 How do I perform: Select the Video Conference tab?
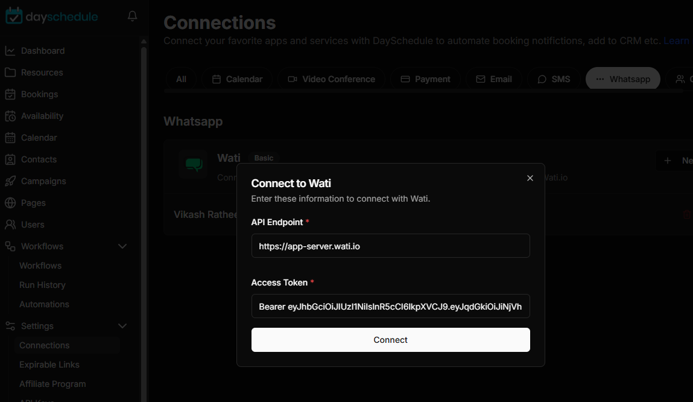coord(332,79)
